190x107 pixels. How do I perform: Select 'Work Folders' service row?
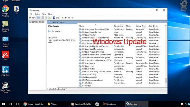coord(119,83)
